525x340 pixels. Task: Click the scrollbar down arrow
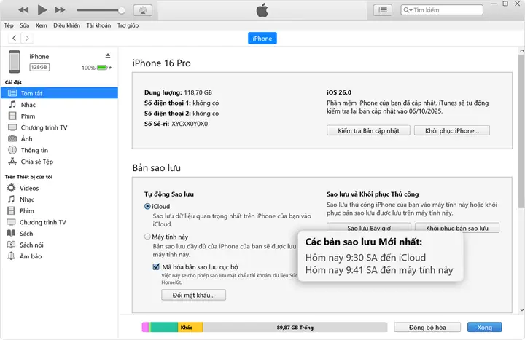coord(521,310)
